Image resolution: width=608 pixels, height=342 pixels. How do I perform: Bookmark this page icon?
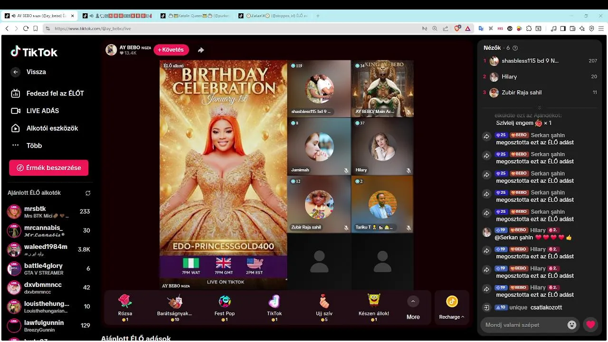35,28
